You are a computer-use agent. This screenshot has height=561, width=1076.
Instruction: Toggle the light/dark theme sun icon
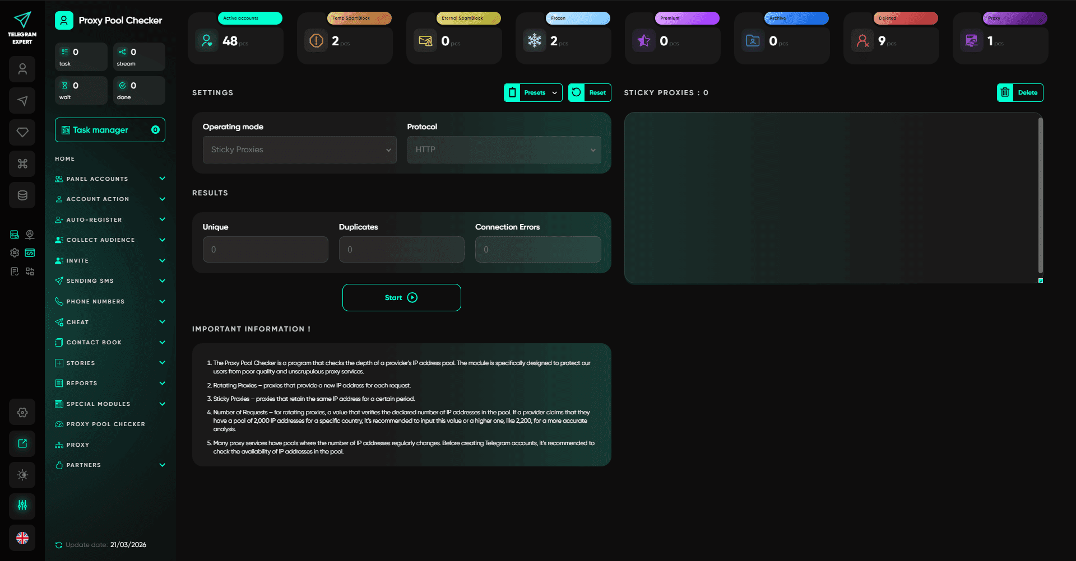click(x=22, y=475)
